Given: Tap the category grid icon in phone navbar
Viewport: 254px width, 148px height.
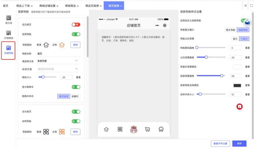Looking at the screenshot, I should click(120, 129).
